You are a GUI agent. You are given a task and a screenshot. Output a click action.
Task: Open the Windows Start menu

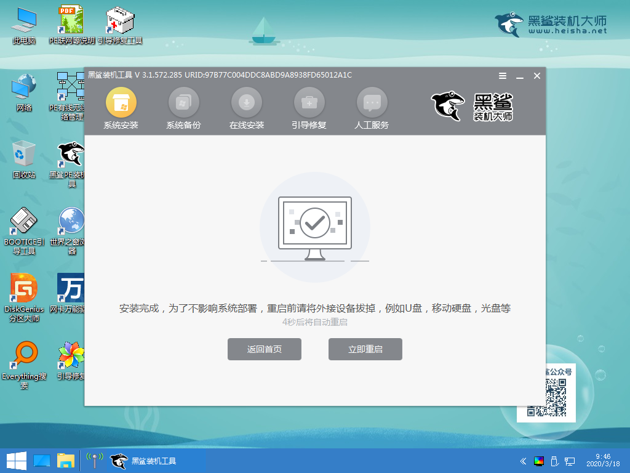[16, 461]
